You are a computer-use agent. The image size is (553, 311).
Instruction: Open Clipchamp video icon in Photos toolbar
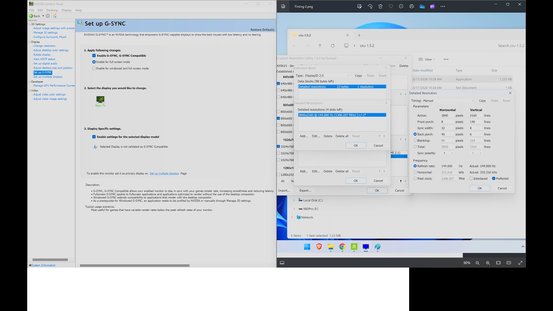[x=432, y=6]
